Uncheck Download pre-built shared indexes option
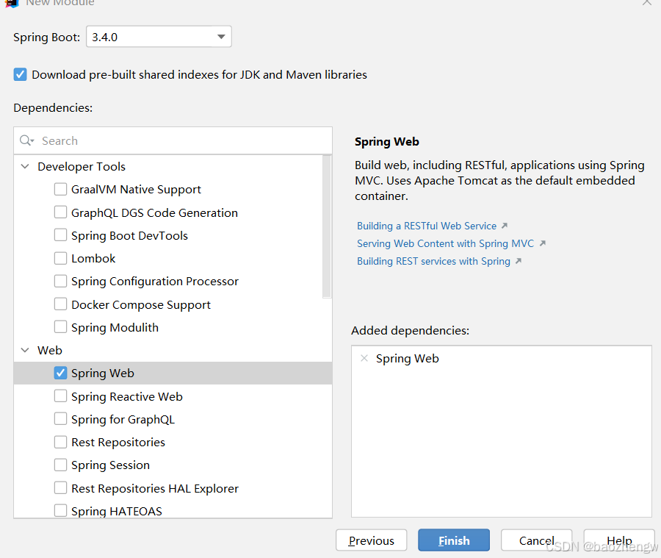 [x=20, y=74]
